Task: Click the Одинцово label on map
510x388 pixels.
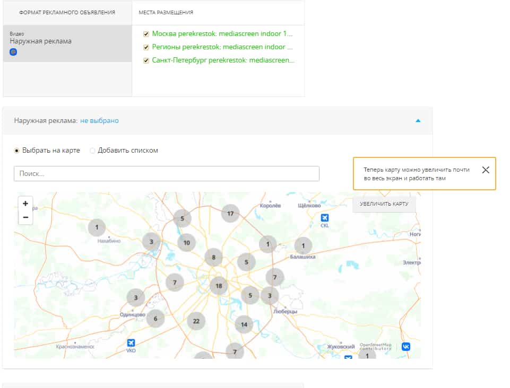Action: (x=132, y=314)
